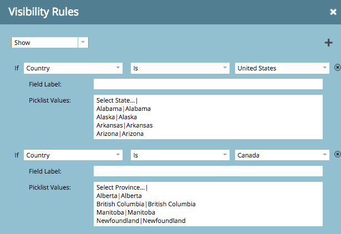
Task: Close the Visibility Rules dialog
Action: 333,12
